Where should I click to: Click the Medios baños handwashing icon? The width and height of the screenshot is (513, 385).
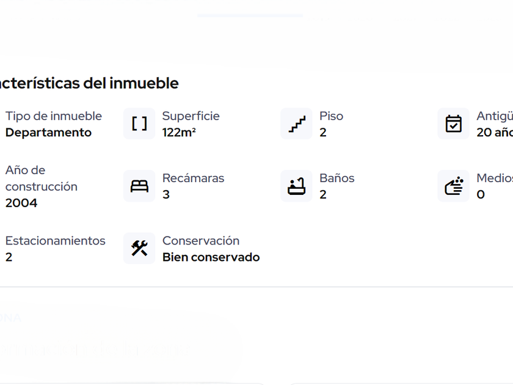click(x=453, y=186)
